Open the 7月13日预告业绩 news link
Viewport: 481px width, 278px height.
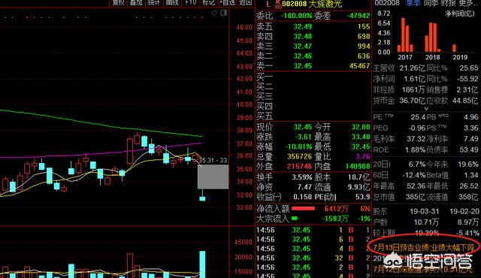pyautogui.click(x=424, y=247)
